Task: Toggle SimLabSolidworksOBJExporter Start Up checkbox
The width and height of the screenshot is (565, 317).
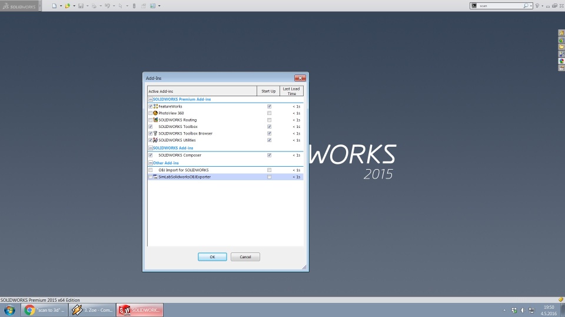Action: pyautogui.click(x=269, y=177)
